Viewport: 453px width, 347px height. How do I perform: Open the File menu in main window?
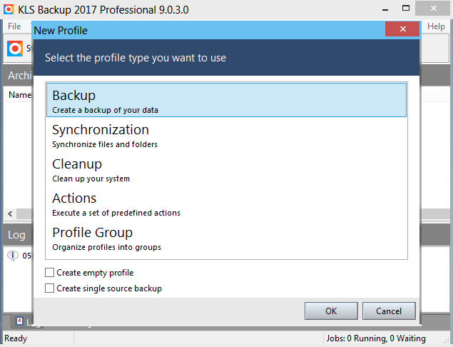14,26
